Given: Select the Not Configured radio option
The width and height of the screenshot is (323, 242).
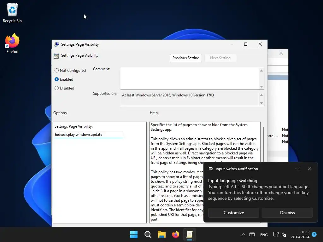Looking at the screenshot, I should 70,70.
